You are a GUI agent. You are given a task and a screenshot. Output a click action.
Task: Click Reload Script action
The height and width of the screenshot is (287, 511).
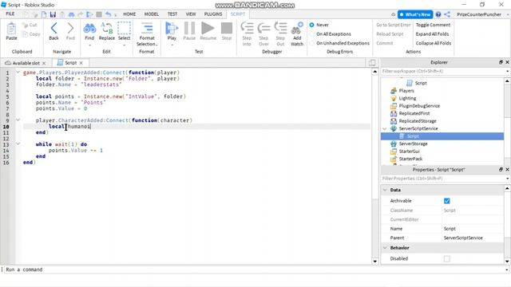coord(390,33)
